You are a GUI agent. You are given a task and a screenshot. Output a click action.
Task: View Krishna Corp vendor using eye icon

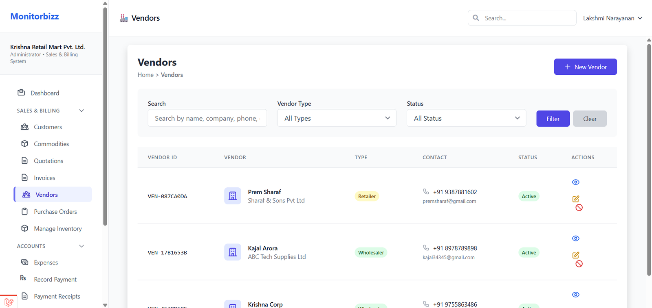[x=575, y=295]
